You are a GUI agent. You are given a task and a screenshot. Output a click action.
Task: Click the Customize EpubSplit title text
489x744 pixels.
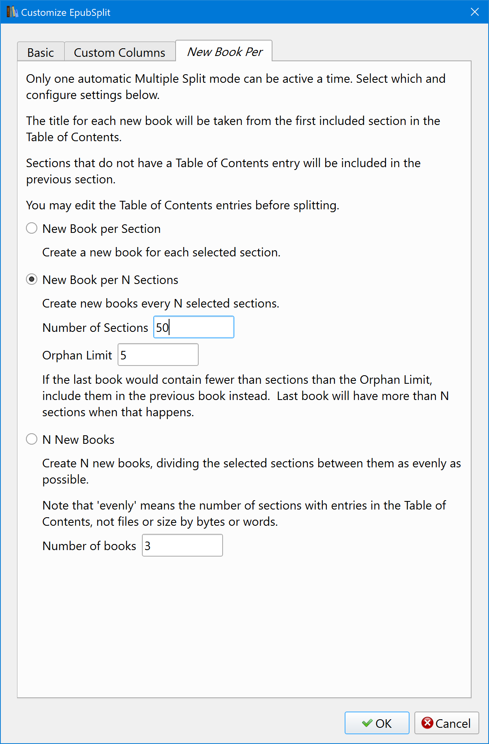[x=66, y=13]
